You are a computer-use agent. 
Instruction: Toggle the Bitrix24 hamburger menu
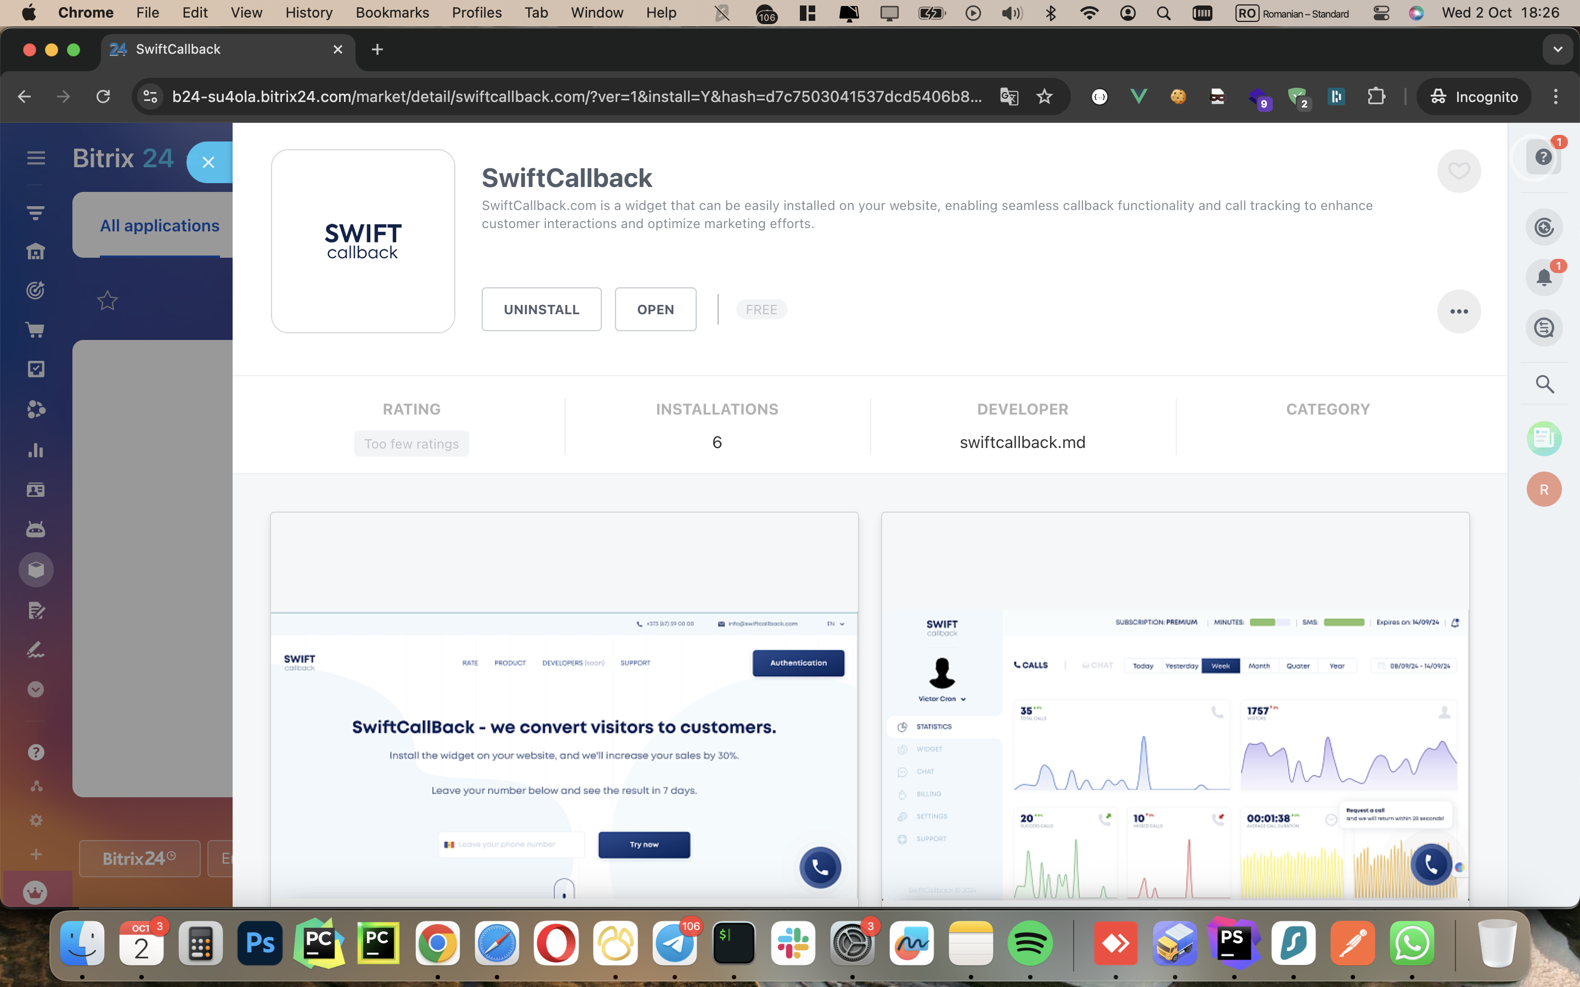(36, 158)
